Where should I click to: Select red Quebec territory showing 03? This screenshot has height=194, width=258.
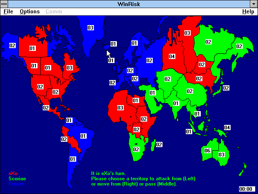pyautogui.click(x=69, y=68)
